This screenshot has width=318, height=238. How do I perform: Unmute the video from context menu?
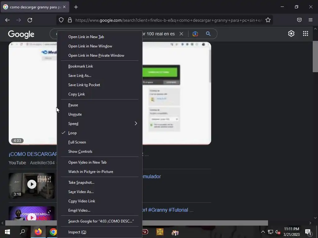(100, 114)
